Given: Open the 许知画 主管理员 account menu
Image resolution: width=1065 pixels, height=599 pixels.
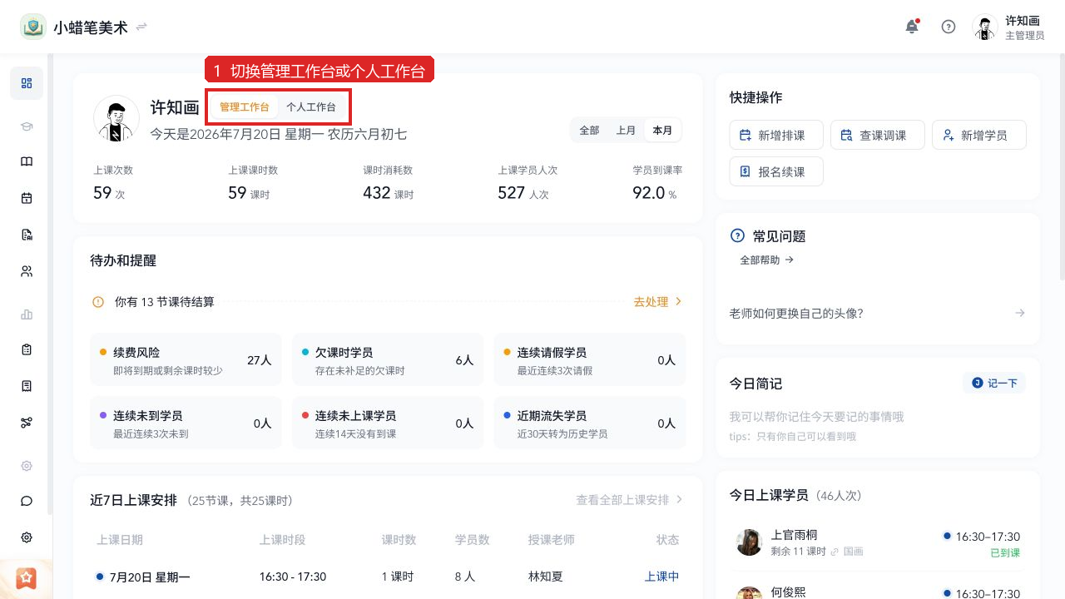Looking at the screenshot, I should [1008, 27].
